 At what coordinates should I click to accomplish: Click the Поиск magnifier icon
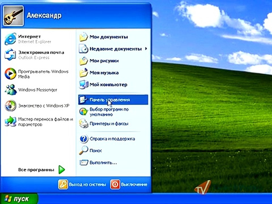click(x=83, y=150)
